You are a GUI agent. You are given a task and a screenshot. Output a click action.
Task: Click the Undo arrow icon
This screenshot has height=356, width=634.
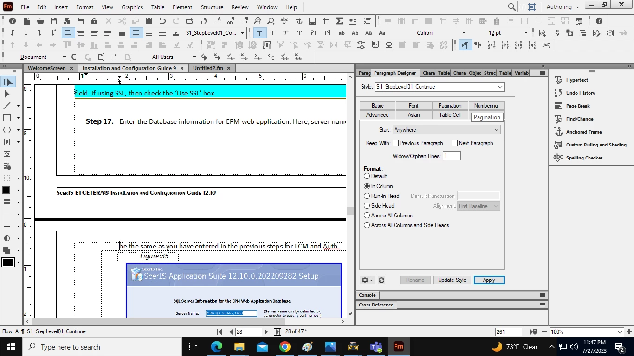162,21
